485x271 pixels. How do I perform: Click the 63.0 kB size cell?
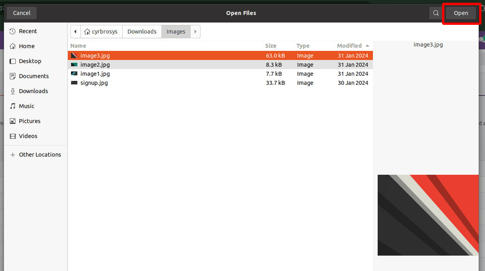[275, 56]
